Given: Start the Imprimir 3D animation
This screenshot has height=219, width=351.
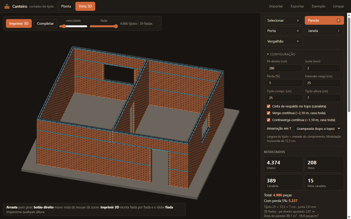Looking at the screenshot, I should pyautogui.click(x=19, y=23).
